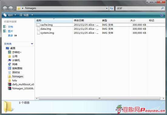167x115 pixels.
Task: Click the magnifier search icon
Action: 162,8
